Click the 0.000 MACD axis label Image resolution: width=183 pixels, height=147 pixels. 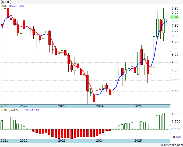(x=176, y=129)
